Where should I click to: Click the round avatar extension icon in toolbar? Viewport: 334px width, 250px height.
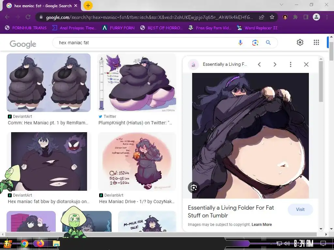[285, 17]
